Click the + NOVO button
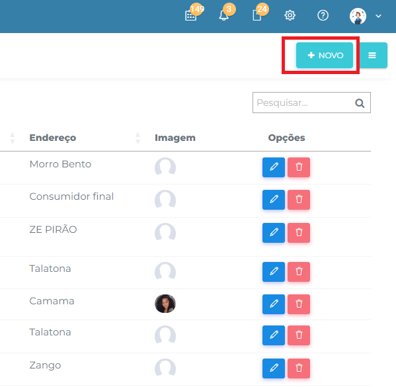Screen dimensions: 396x387 tap(325, 55)
